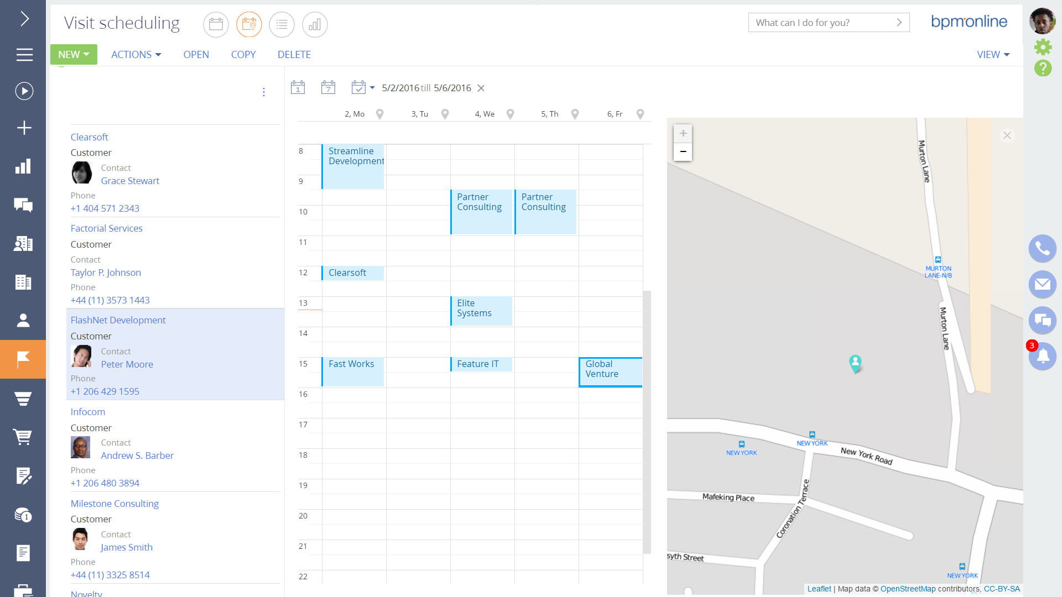Open the Factorial Services account link
This screenshot has width=1062, height=597.
(x=106, y=228)
